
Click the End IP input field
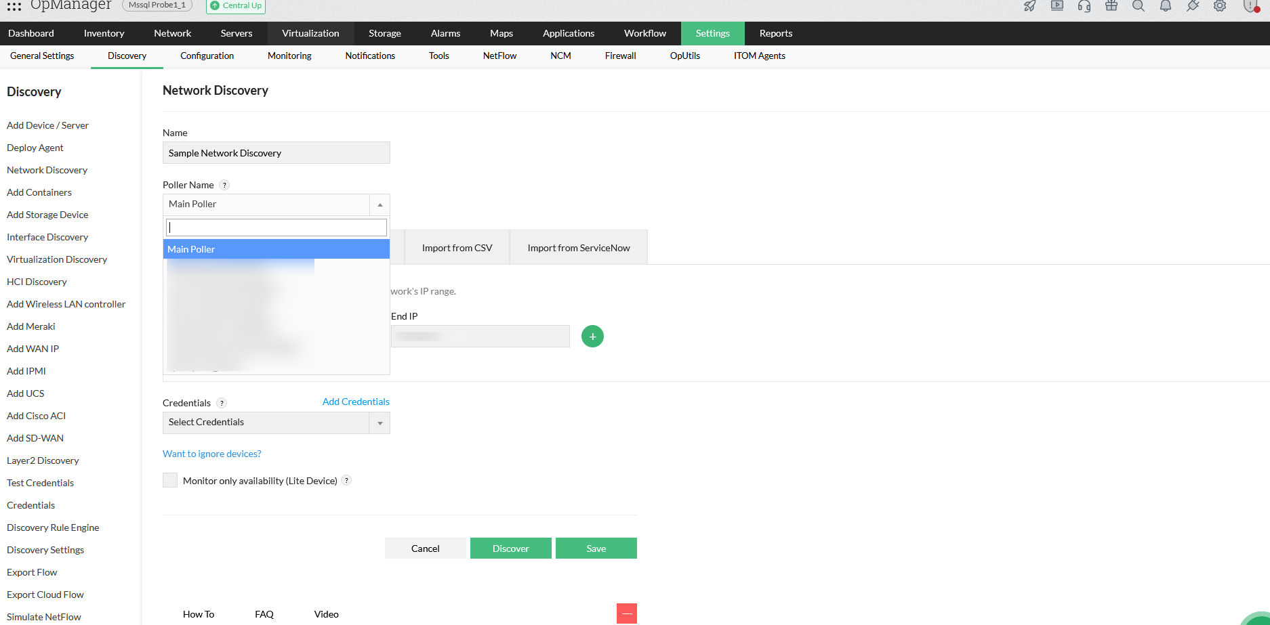[480, 337]
